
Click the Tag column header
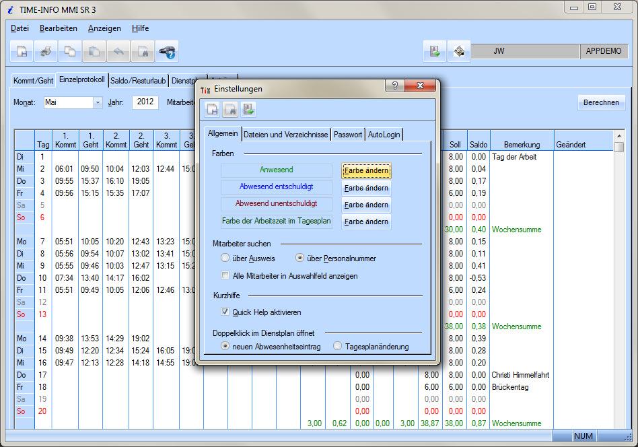click(x=43, y=141)
